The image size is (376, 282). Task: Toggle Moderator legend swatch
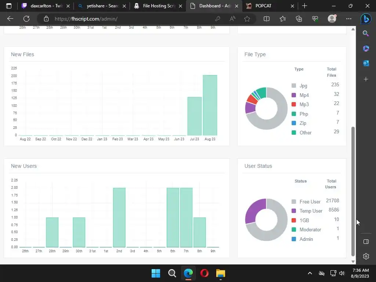[294, 229]
